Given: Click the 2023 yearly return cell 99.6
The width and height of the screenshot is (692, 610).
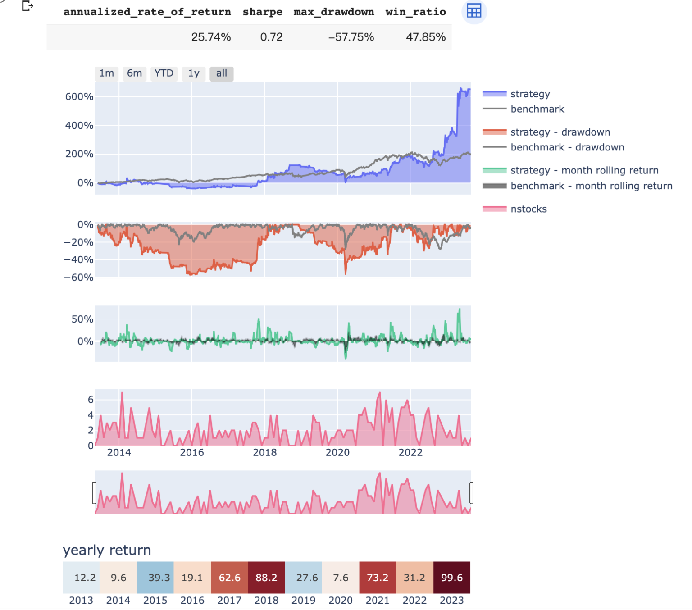Looking at the screenshot, I should (x=451, y=578).
